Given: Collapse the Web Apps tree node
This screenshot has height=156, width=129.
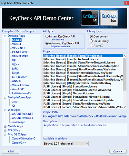Looking at the screenshot, I should tap(5, 110).
